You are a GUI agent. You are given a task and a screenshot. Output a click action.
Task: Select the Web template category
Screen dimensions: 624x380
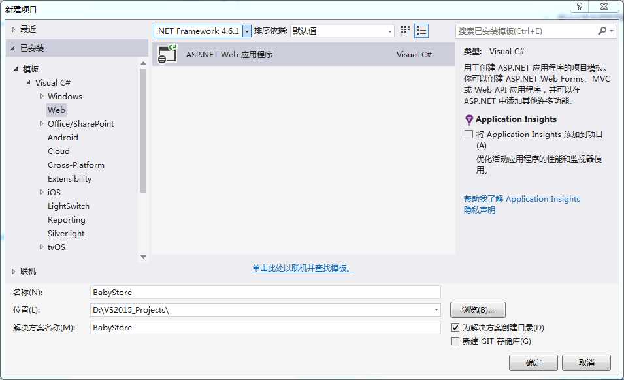pos(56,110)
